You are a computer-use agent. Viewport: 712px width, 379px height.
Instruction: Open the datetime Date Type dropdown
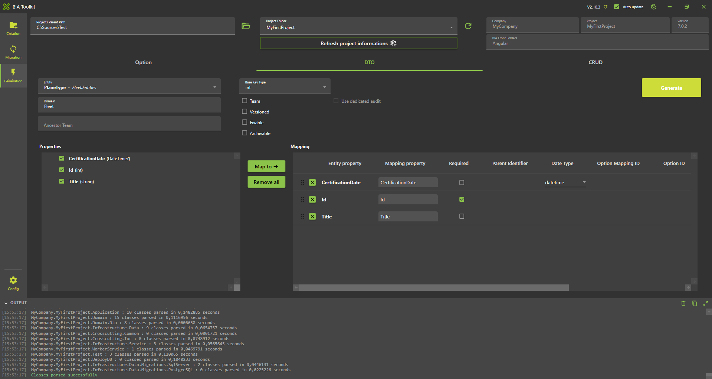coord(565,182)
